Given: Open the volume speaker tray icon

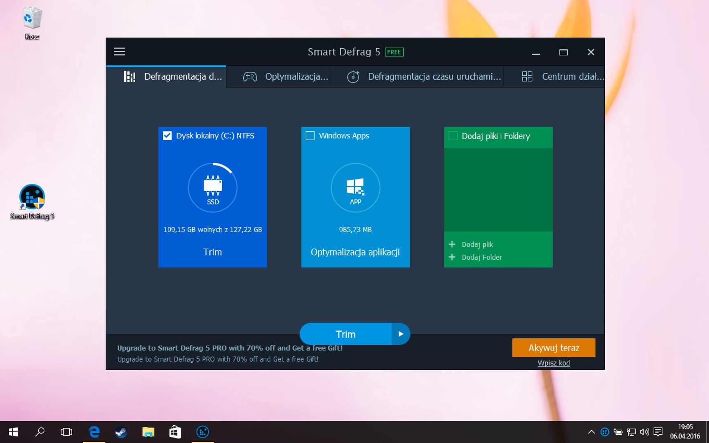Looking at the screenshot, I should coord(644,432).
